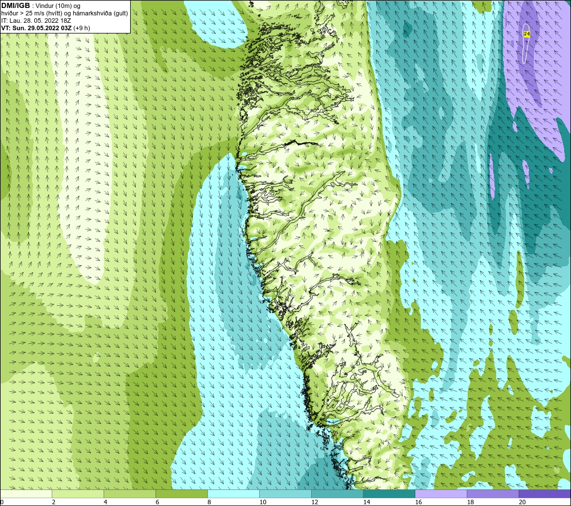The image size is (571, 506).
Task: Click the legend scale value 20
Action: tap(522, 502)
